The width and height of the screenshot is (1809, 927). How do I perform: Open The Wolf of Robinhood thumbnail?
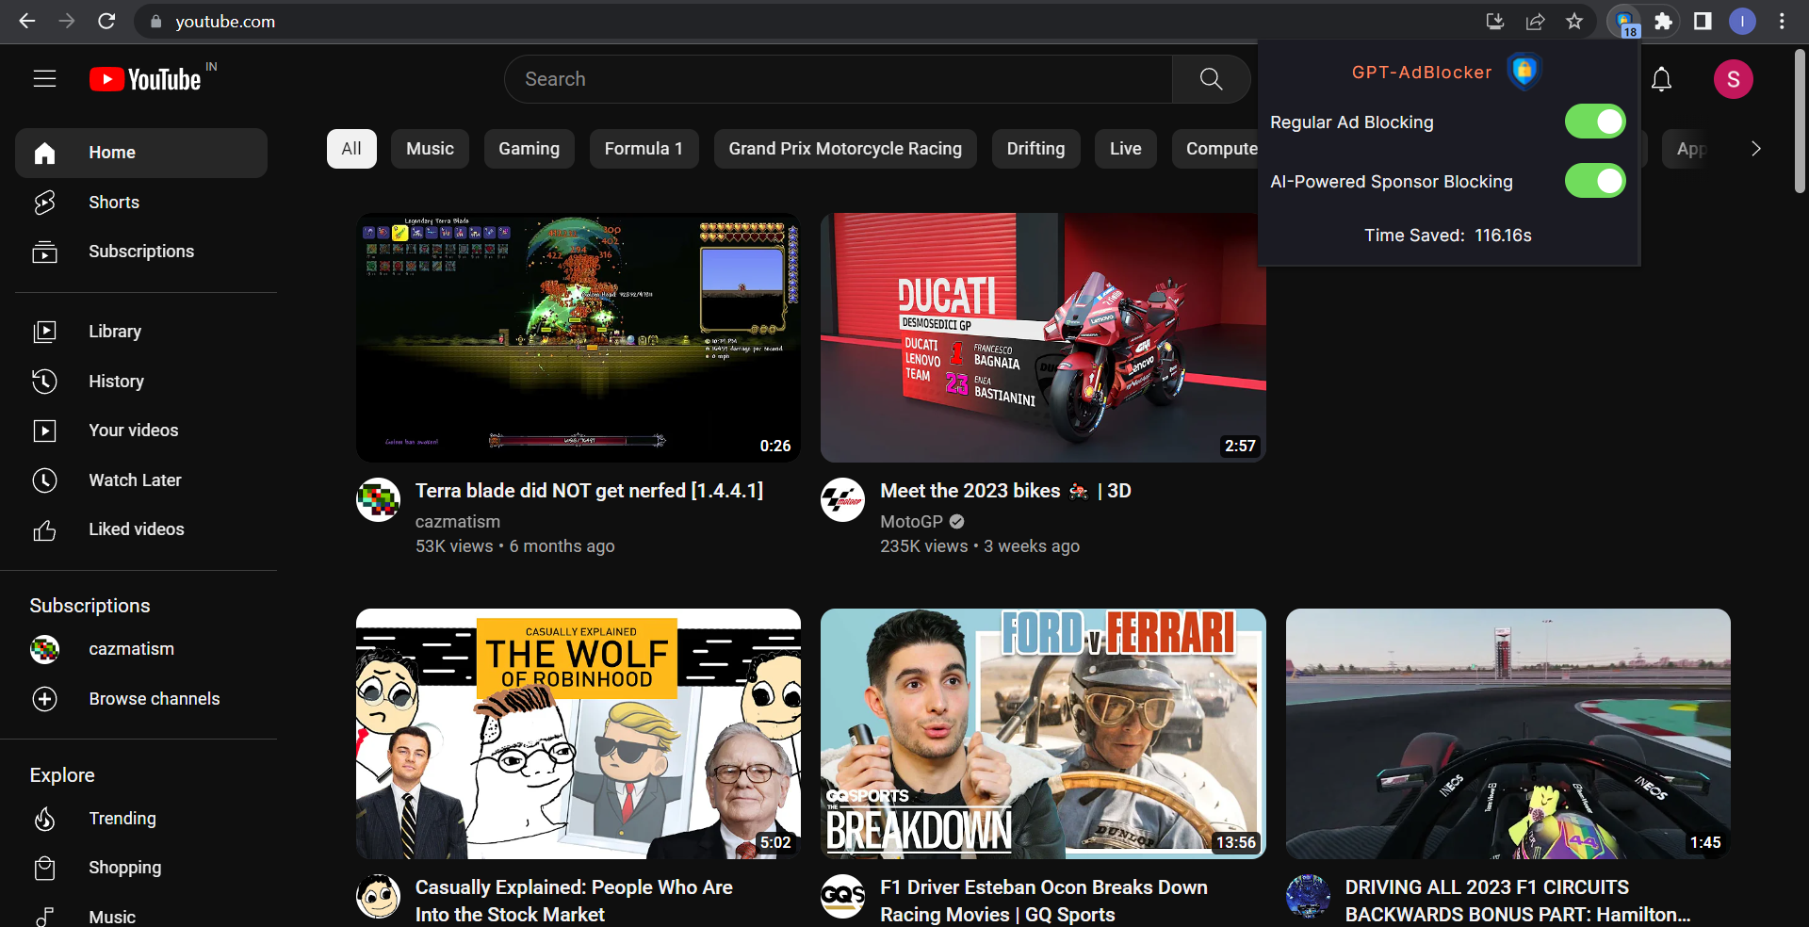pos(579,734)
